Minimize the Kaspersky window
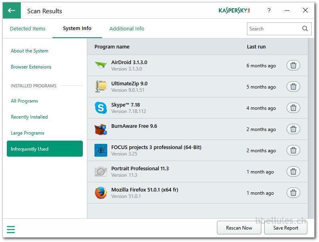 click(x=287, y=10)
